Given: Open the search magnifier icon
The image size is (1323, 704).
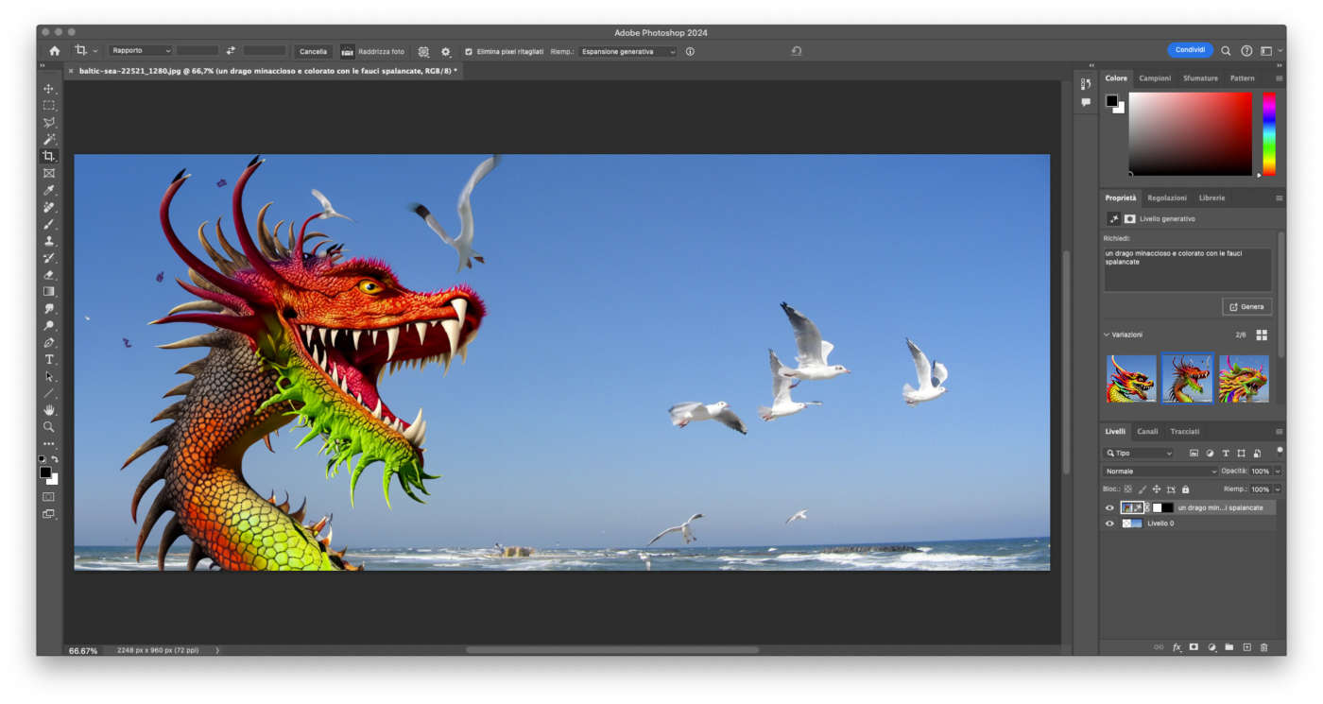Looking at the screenshot, I should [1226, 51].
